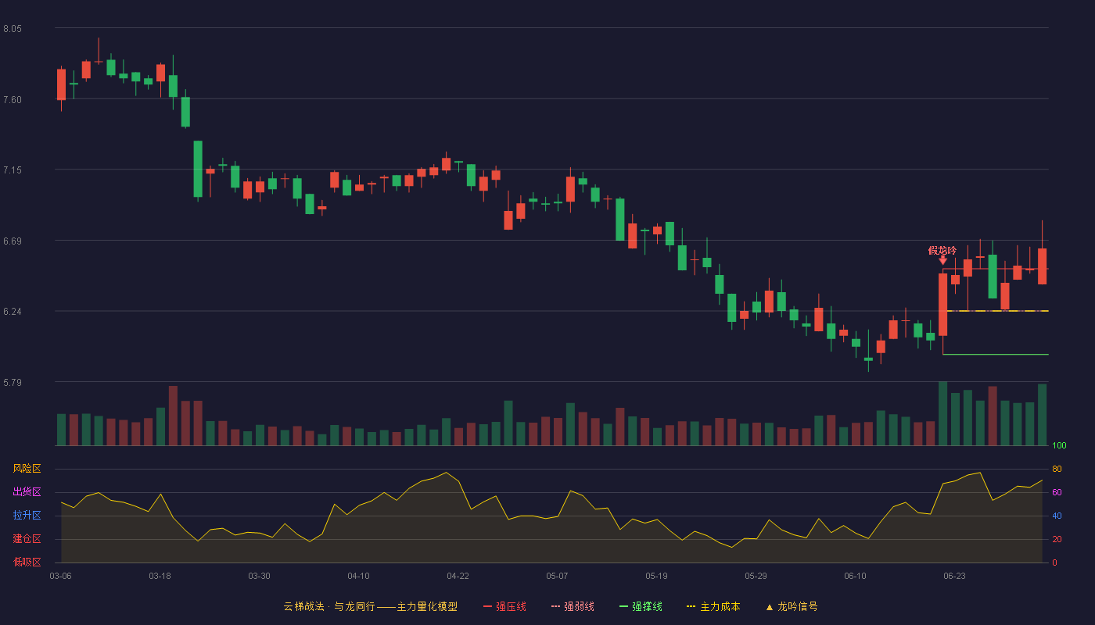Viewport: 1095px width, 625px height.
Task: Click the 04-22 date label
Action: pyautogui.click(x=458, y=576)
